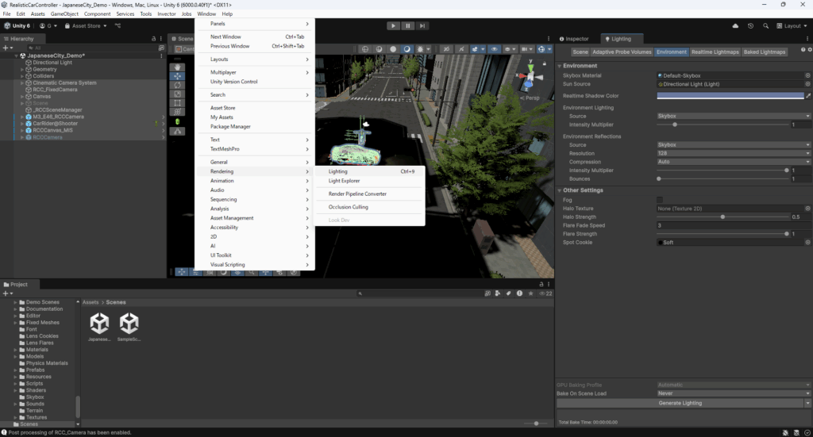813x437 pixels.
Task: Click the global Search magnifier icon
Action: click(x=765, y=26)
